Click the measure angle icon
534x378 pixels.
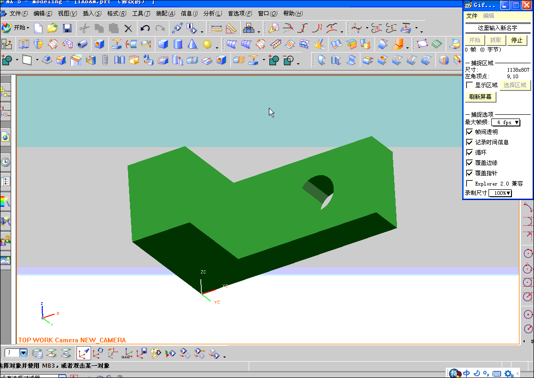click(x=231, y=29)
